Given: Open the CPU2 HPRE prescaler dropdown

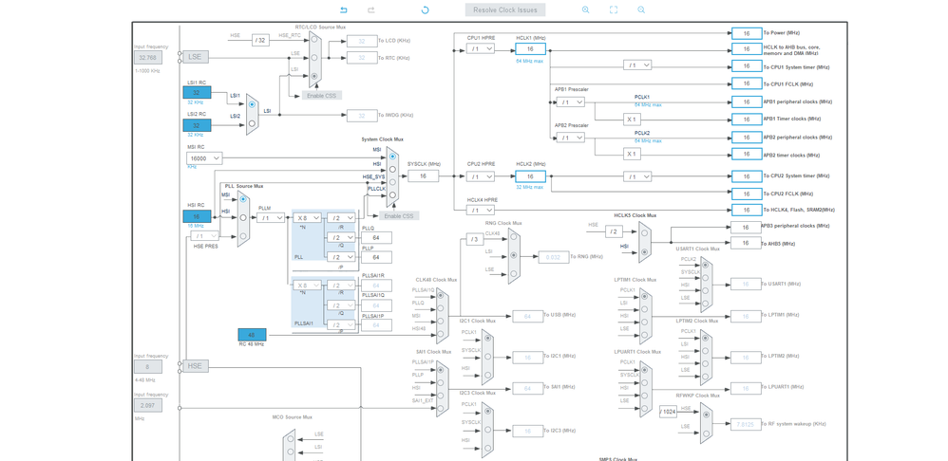Looking at the screenshot, I should [x=480, y=176].
